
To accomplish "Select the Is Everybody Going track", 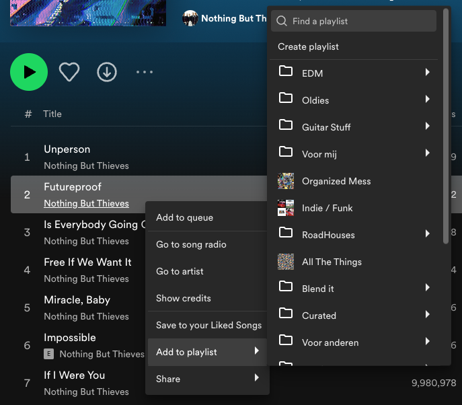I will (94, 225).
